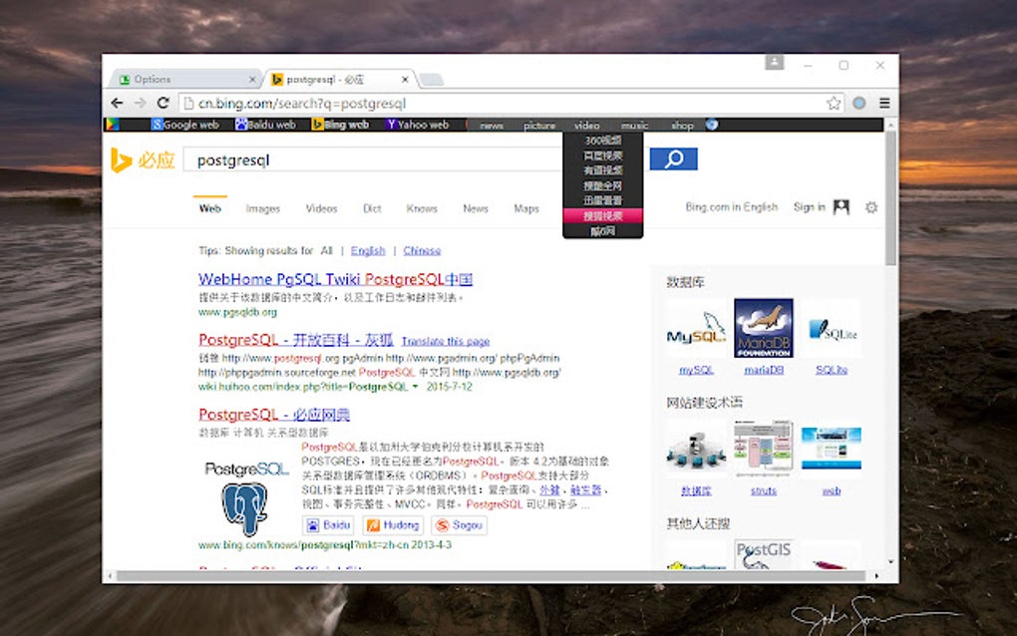Click the browser forward arrow
The height and width of the screenshot is (636, 1017).
pos(140,103)
